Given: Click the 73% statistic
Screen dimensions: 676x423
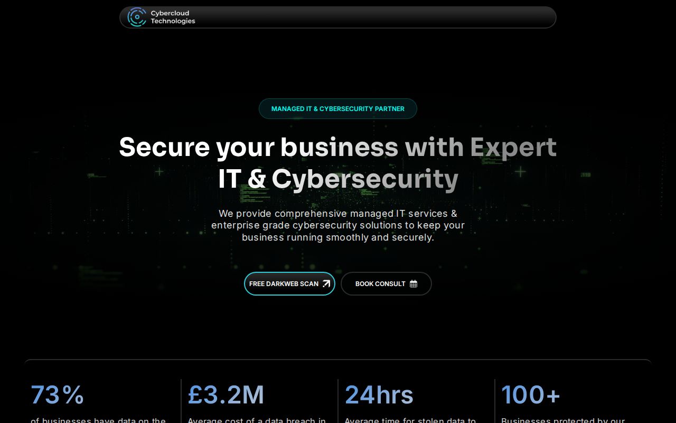Looking at the screenshot, I should pos(58,394).
